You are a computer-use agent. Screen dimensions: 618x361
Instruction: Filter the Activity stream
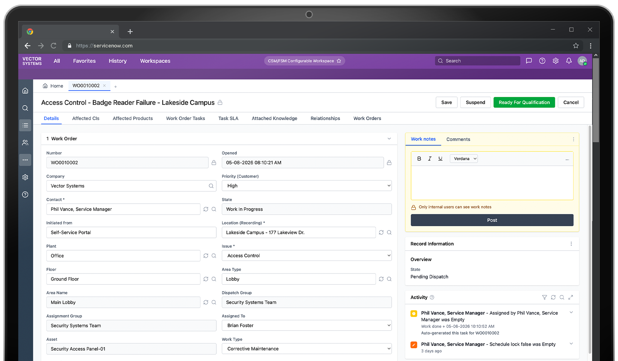tap(545, 297)
